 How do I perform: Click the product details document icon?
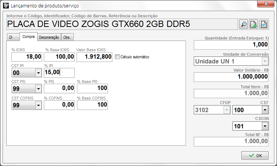tap(263, 24)
